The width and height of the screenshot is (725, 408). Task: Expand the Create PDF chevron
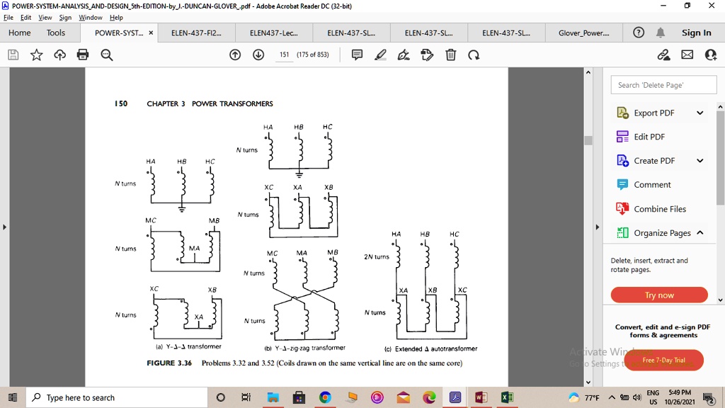700,161
